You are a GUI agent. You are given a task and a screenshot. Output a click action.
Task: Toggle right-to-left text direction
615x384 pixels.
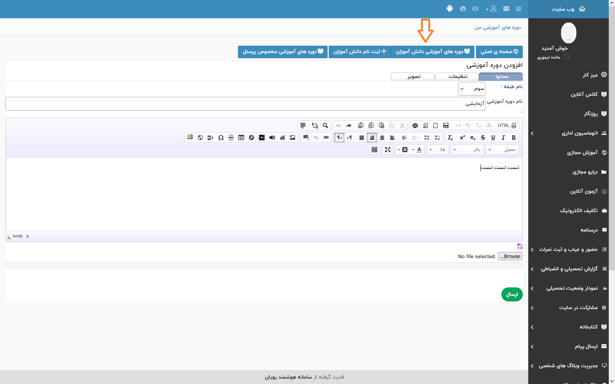click(x=339, y=138)
